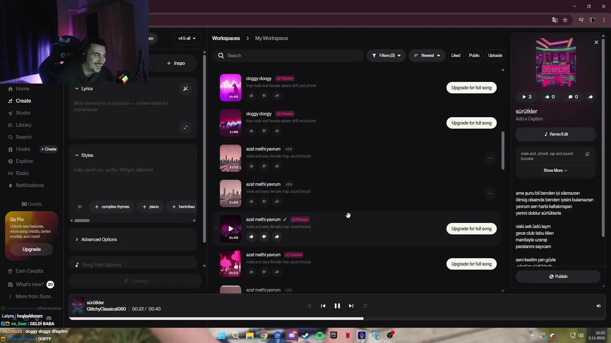Click the Song Title input field
Image resolution: width=611 pixels, height=343 pixels.
tap(132, 265)
